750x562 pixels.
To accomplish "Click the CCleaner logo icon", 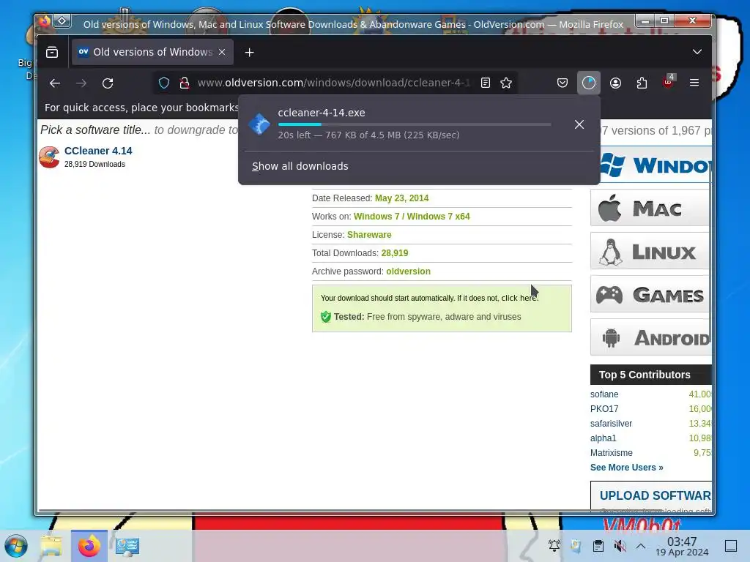I will [x=49, y=157].
